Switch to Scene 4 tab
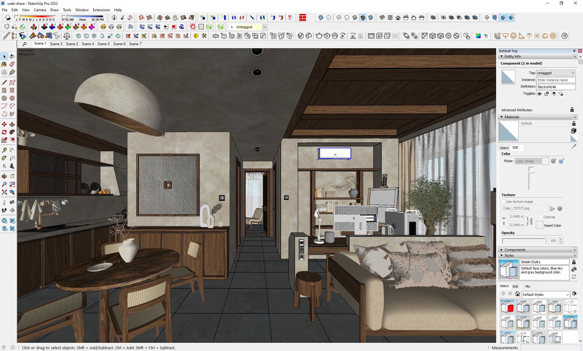 pos(87,44)
